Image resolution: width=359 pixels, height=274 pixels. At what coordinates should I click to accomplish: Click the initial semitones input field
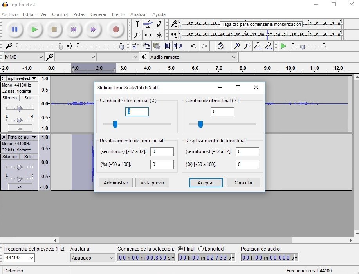pyautogui.click(x=162, y=151)
